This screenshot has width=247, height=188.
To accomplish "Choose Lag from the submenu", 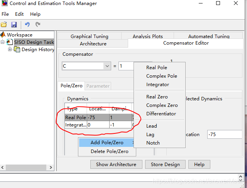I will 159,134.
